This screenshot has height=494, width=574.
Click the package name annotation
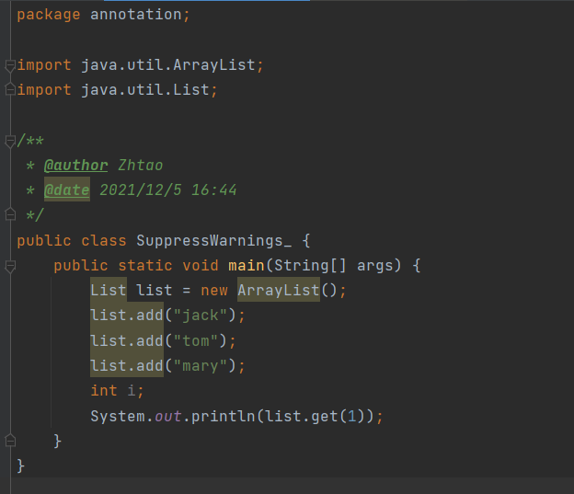136,15
